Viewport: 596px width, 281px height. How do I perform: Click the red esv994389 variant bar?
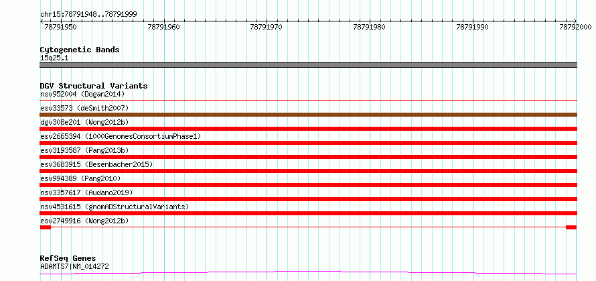[x=308, y=185]
